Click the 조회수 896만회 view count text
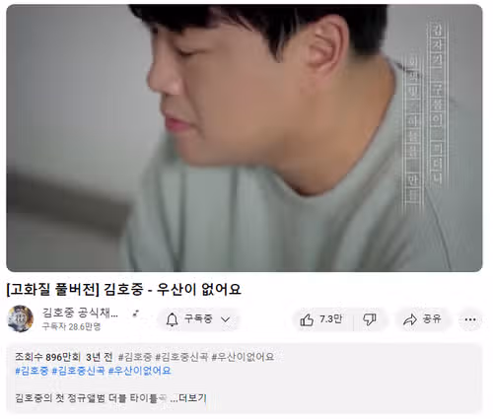The height and width of the screenshot is (419, 493). pyautogui.click(x=47, y=357)
